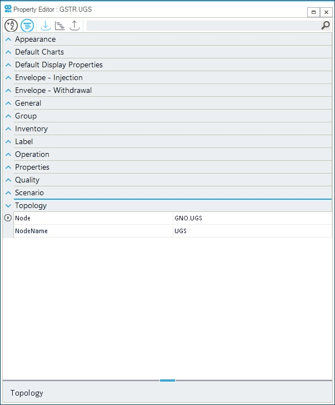Click the import download arrow icon
Image resolution: width=335 pixels, height=405 pixels.
click(46, 26)
